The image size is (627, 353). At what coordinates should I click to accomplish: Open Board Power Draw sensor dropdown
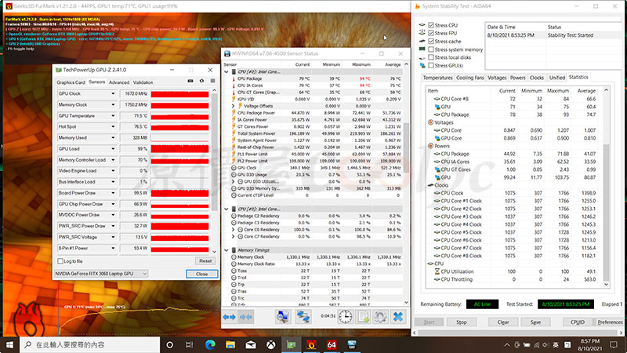click(x=113, y=193)
